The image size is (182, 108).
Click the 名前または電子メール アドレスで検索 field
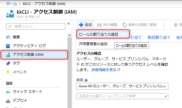coord(122,96)
